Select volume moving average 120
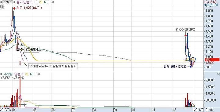Viewport: 220px width, 112px height. pos(37,74)
